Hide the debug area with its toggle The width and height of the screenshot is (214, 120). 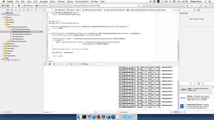point(45,64)
